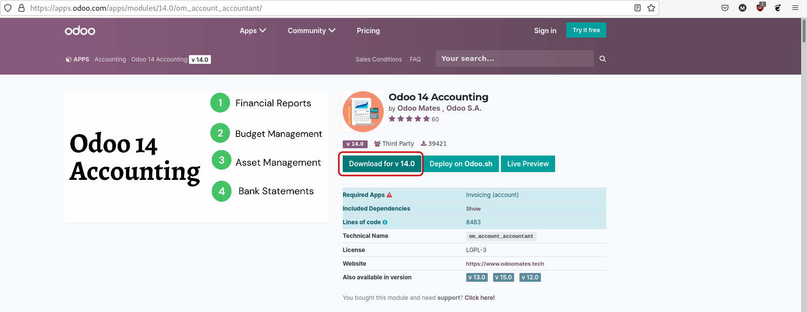Image resolution: width=807 pixels, height=312 pixels.
Task: Open the FAQ link
Action: 415,59
